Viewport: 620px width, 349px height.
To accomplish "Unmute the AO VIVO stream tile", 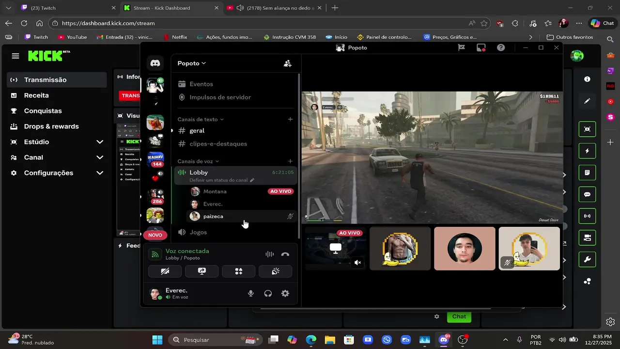I will coord(358,262).
